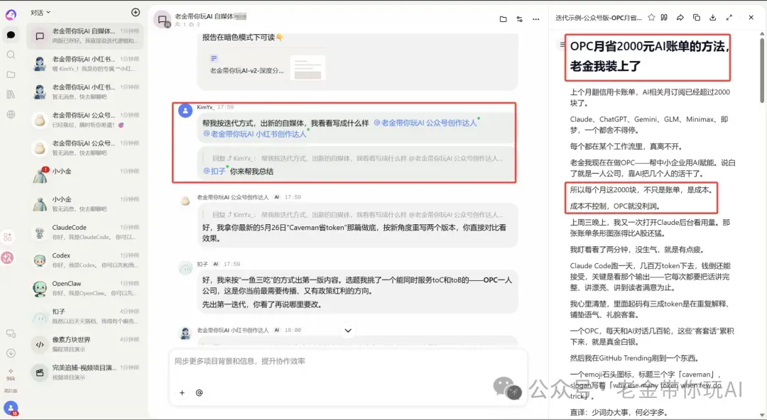Open the user profile avatar at bottom left
767x420 pixels.
pos(11,408)
